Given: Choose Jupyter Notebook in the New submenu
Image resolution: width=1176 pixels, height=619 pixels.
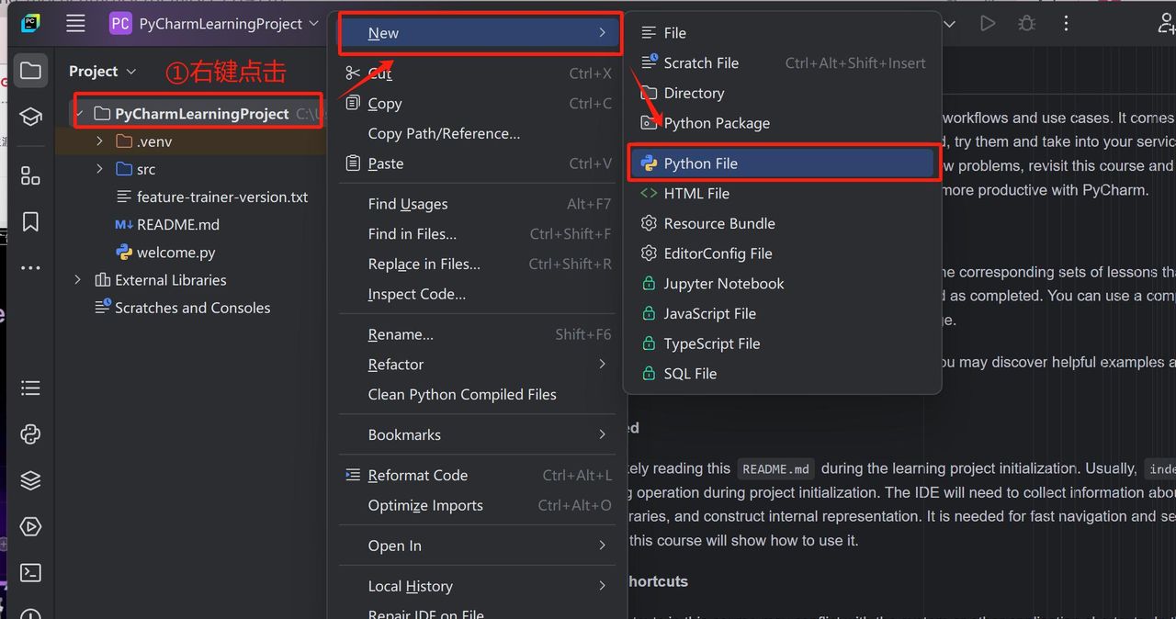Looking at the screenshot, I should [x=723, y=284].
